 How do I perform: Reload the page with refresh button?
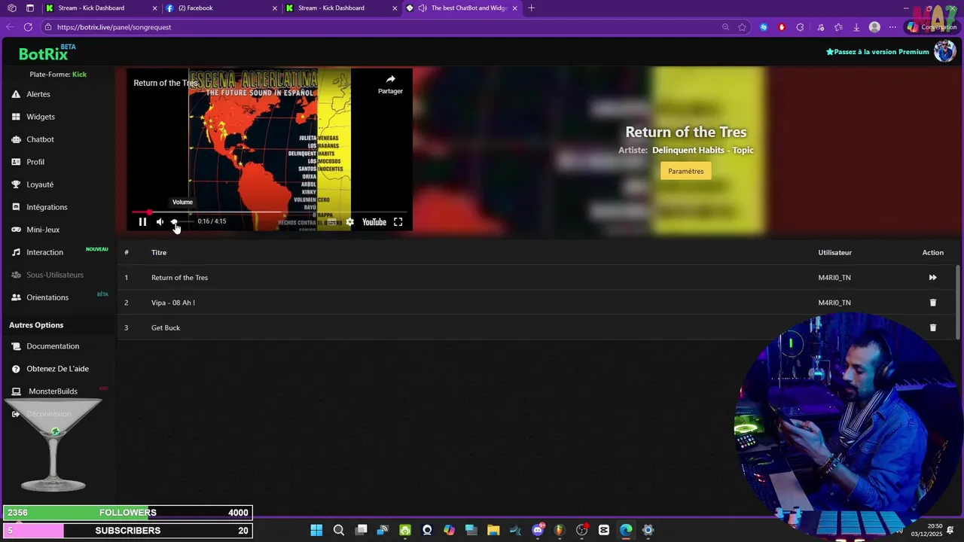tap(28, 27)
